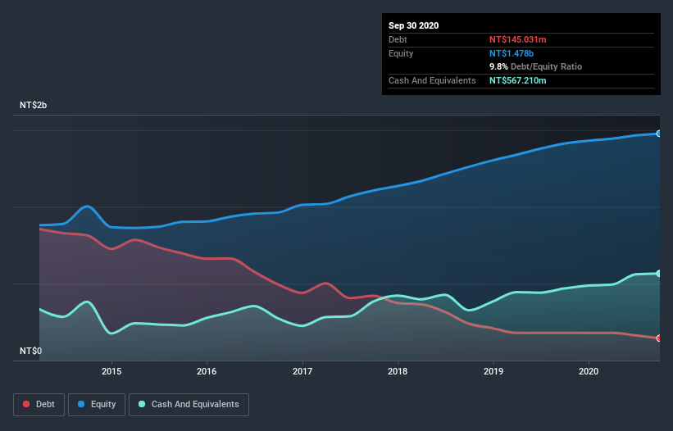Toggle the Equity legend button
The width and height of the screenshot is (673, 431).
point(97,405)
